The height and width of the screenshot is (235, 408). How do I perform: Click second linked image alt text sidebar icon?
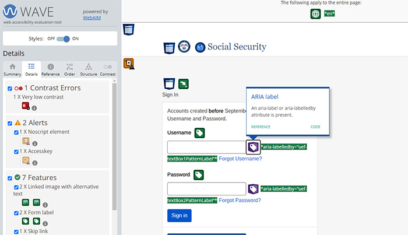click(36, 202)
